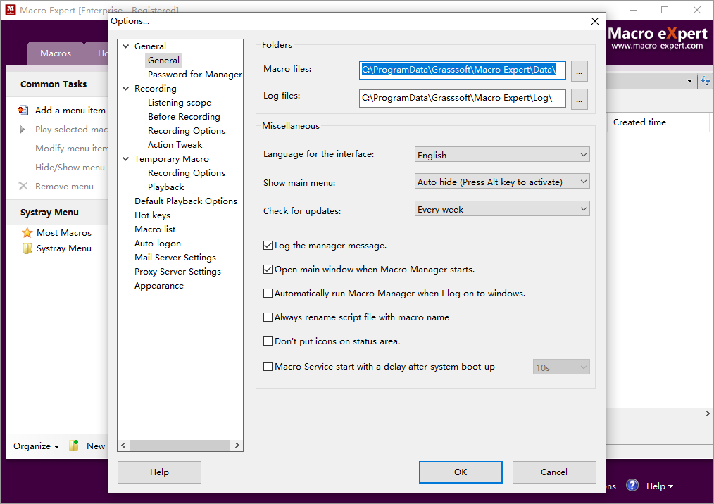Click OK to apply options
This screenshot has height=504, width=714.
[461, 472]
